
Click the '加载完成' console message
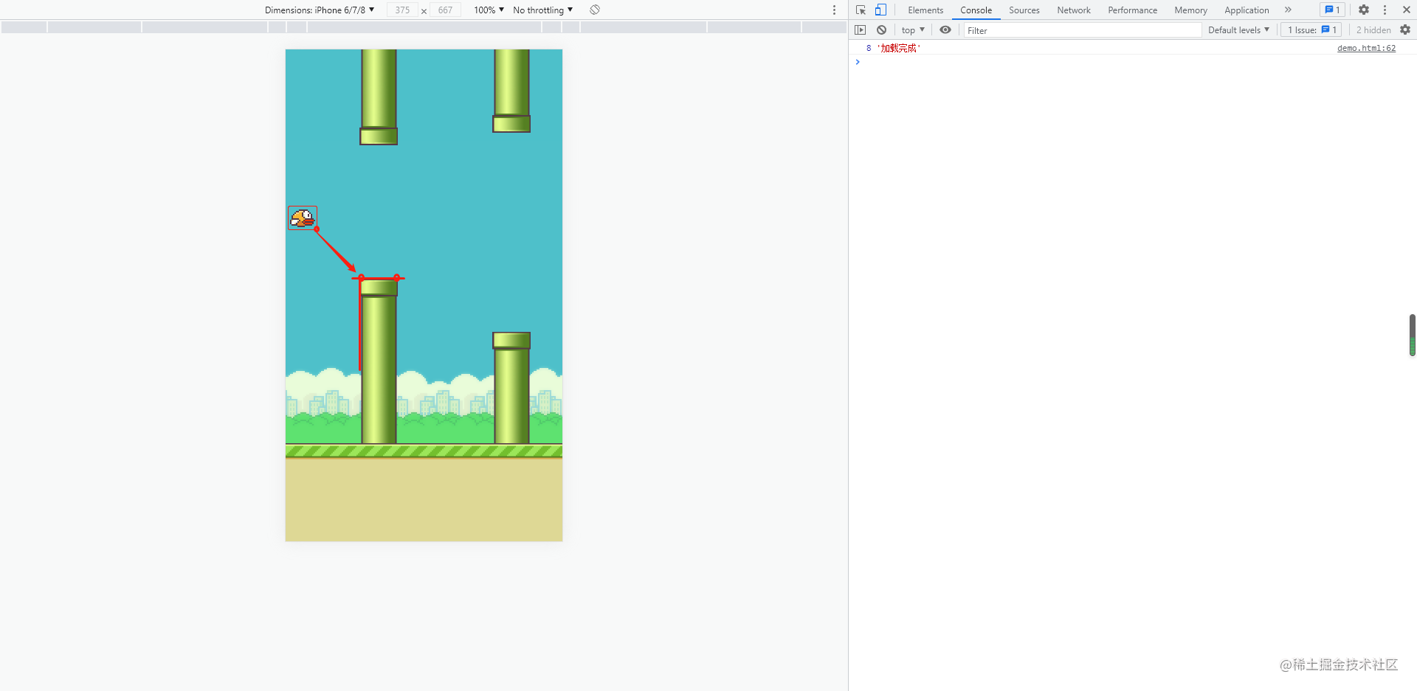point(898,48)
